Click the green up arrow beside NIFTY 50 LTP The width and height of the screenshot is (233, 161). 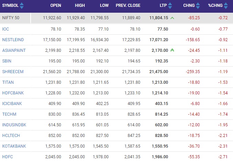point(172,18)
